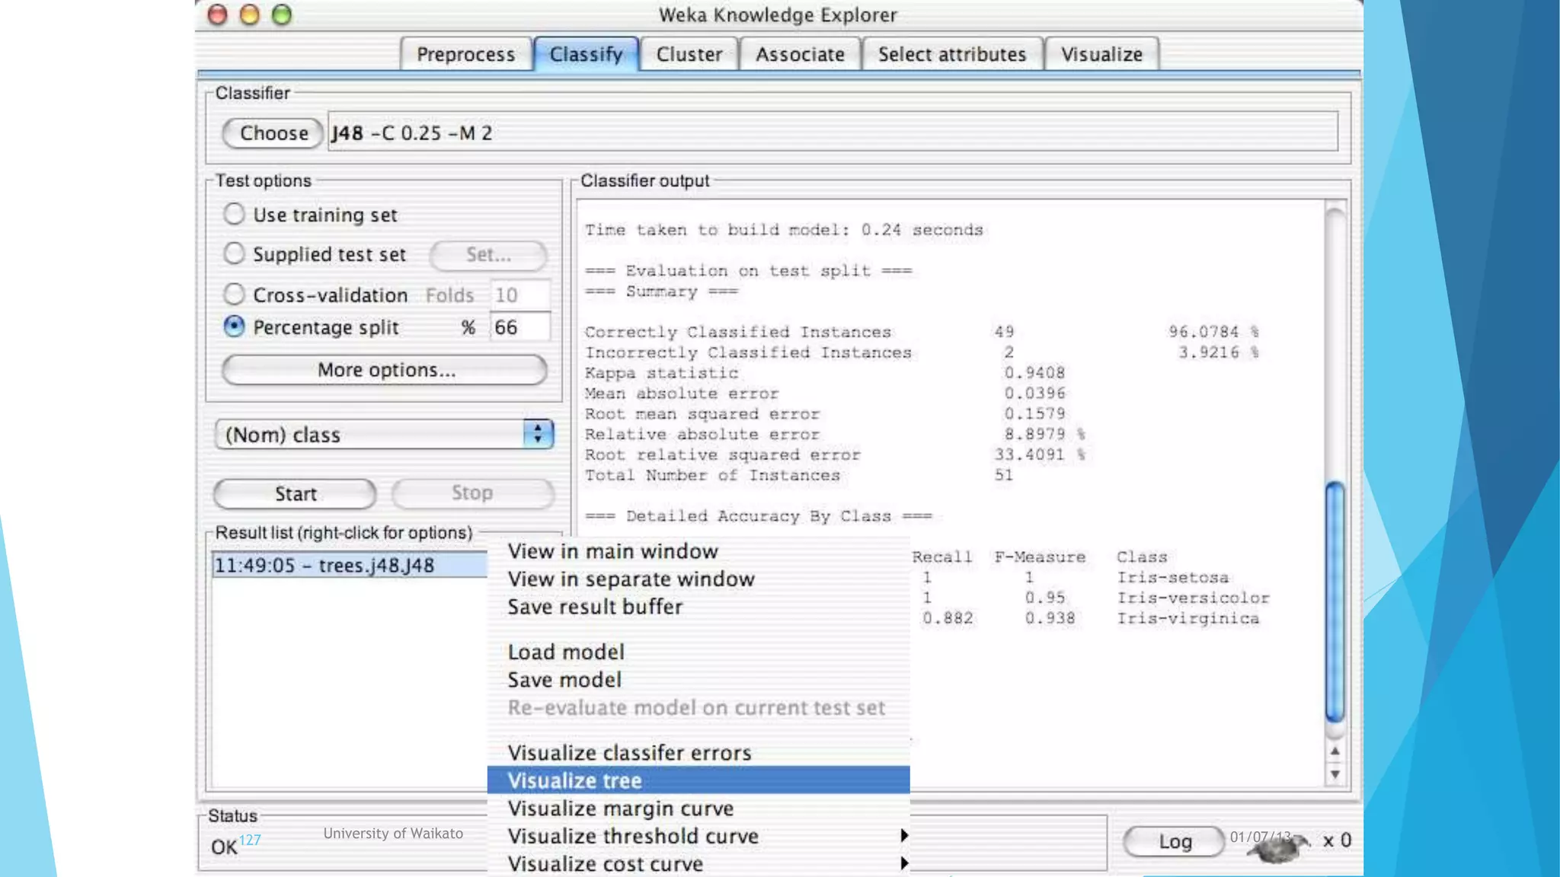Click the scroll up arrow in classifier output
The width and height of the screenshot is (1560, 877).
(x=1335, y=751)
